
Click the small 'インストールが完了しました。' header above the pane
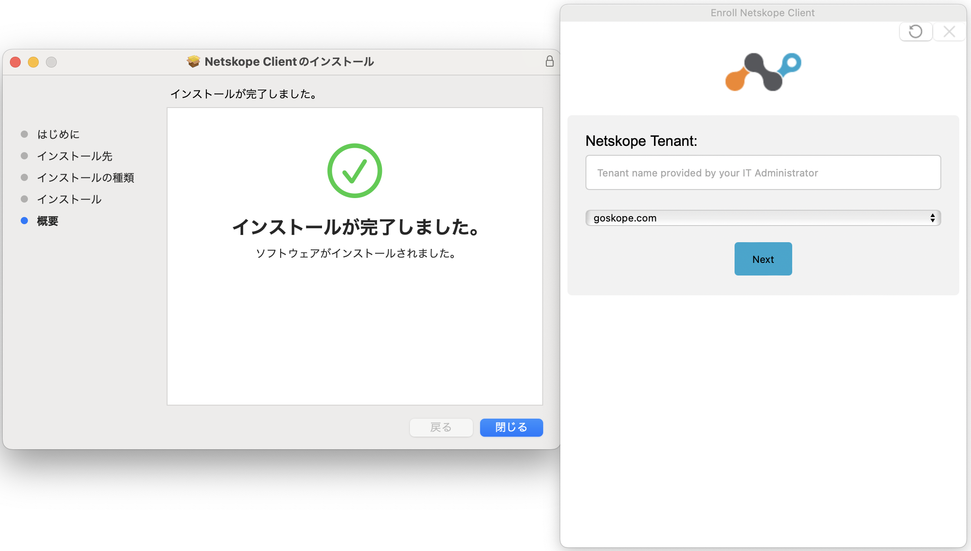point(244,94)
